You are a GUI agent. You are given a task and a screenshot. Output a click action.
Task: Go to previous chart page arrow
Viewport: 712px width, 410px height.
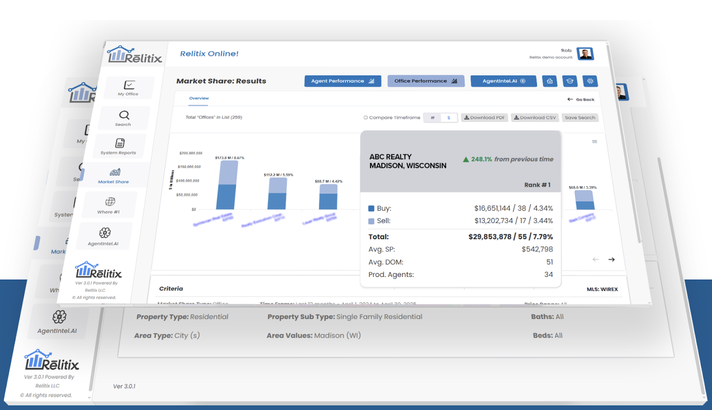click(596, 260)
